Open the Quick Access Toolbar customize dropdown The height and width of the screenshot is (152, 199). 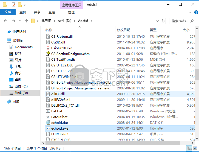(25, 5)
